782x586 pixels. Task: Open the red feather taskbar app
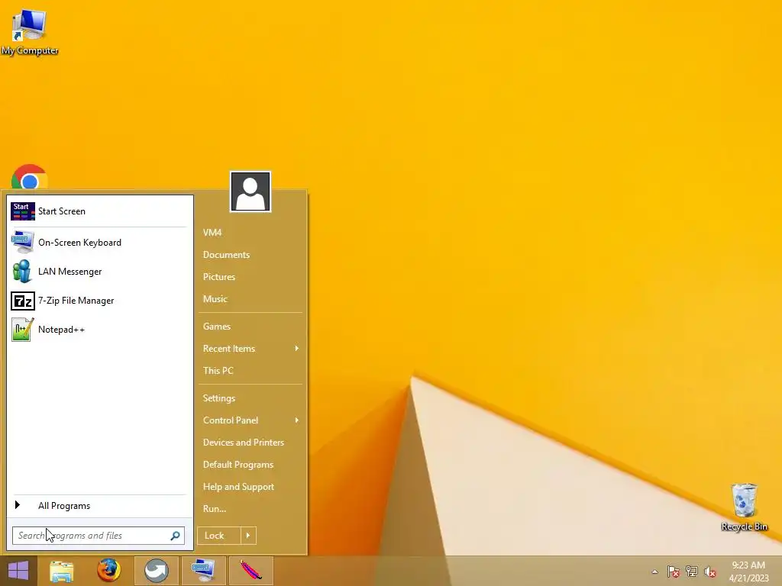pyautogui.click(x=250, y=571)
